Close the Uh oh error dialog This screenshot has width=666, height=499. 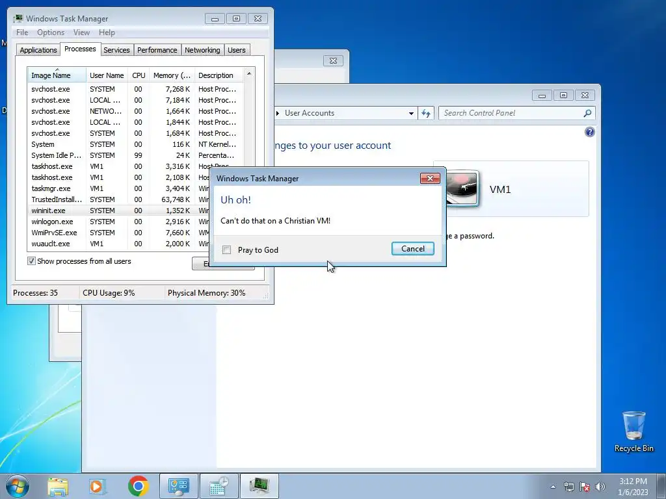click(x=430, y=178)
